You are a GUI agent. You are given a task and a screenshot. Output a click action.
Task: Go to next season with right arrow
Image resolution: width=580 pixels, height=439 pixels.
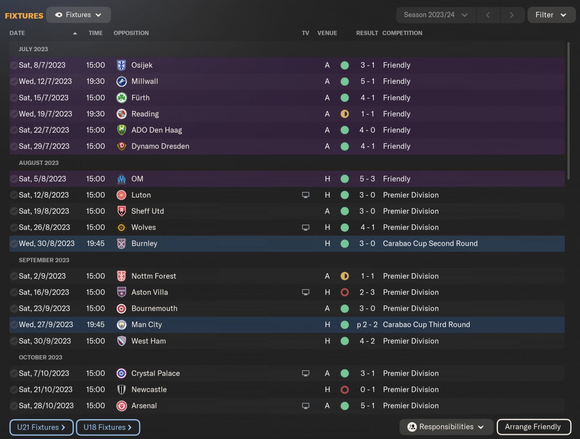pos(512,15)
